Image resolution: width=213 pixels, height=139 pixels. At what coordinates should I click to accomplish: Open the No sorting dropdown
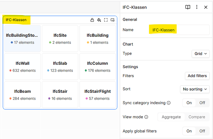195,89
